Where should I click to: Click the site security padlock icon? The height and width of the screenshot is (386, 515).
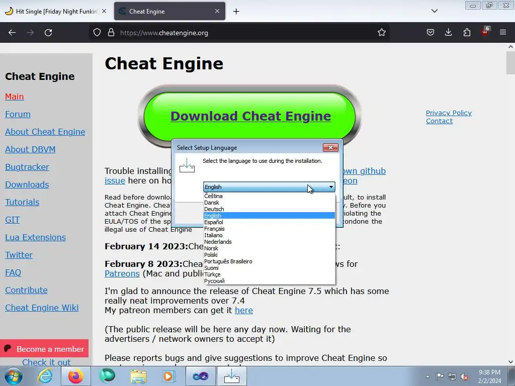click(111, 33)
